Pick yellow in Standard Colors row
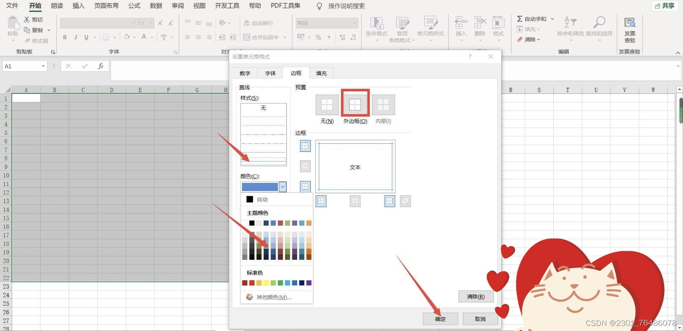The height and width of the screenshot is (331, 683). point(266,283)
